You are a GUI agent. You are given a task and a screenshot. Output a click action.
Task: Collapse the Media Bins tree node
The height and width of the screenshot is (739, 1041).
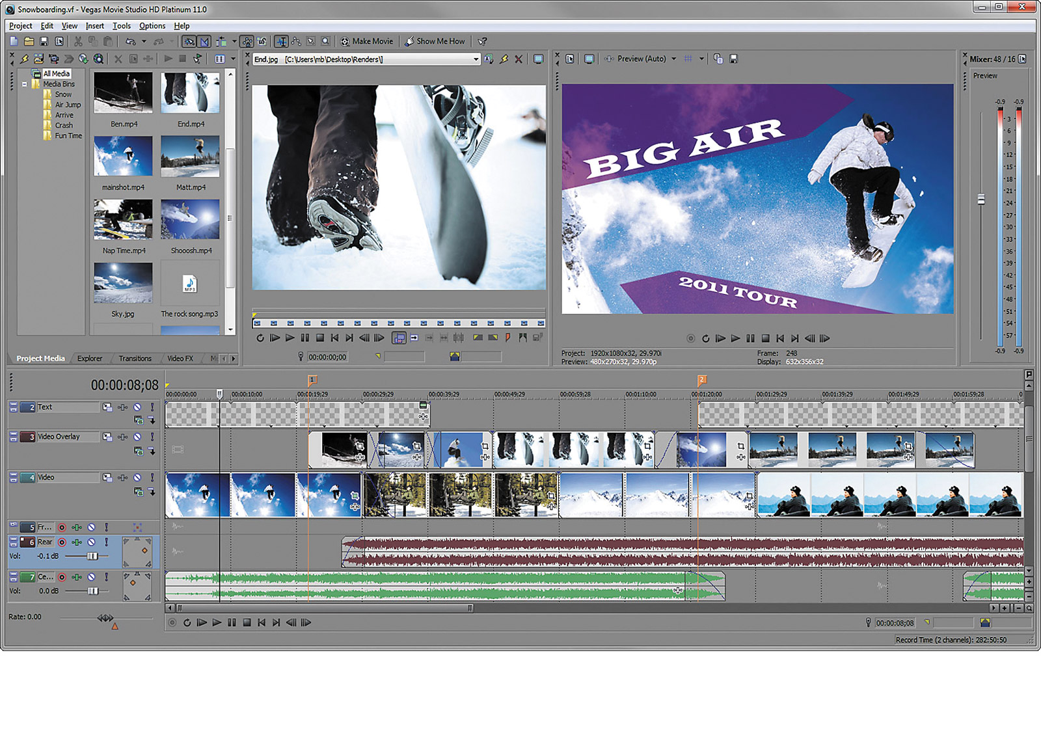point(25,84)
